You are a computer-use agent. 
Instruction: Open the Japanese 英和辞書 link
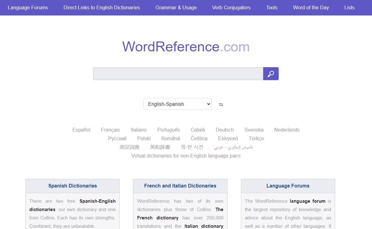(160, 147)
